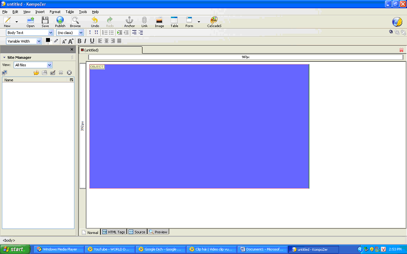Toggle Underline formatting
407x254 pixels.
tap(92, 41)
